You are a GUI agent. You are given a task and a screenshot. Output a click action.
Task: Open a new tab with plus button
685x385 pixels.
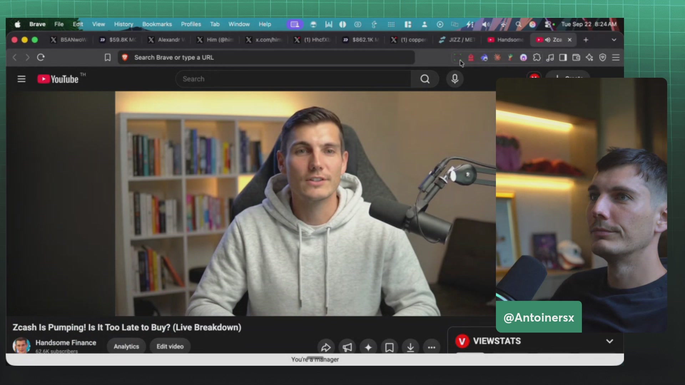(x=586, y=40)
